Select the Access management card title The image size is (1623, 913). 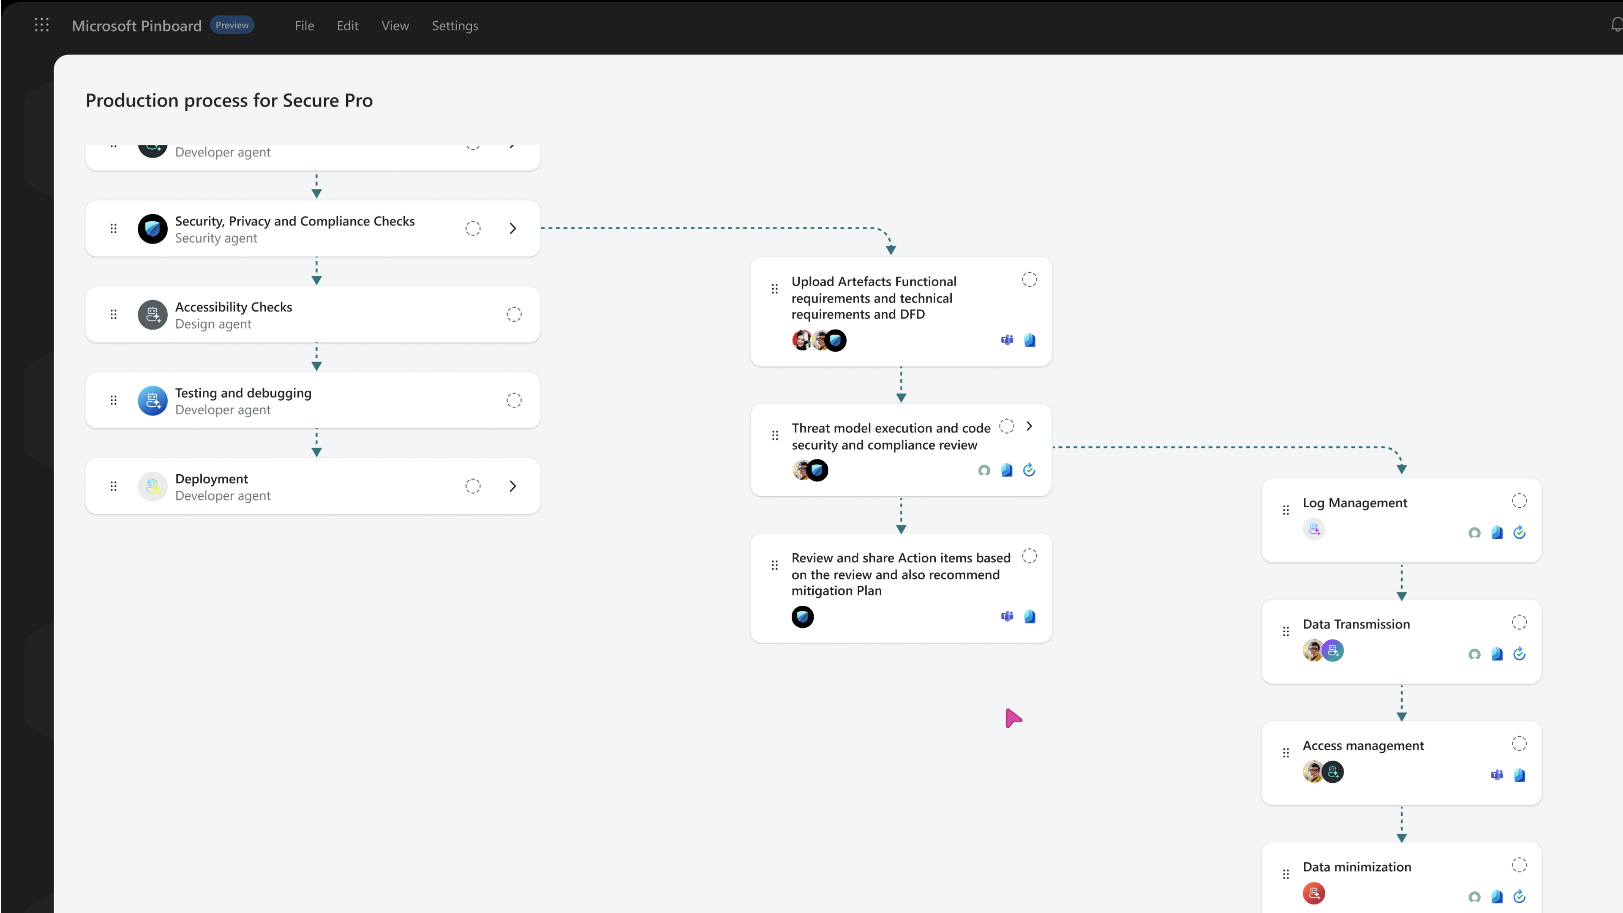pyautogui.click(x=1363, y=746)
